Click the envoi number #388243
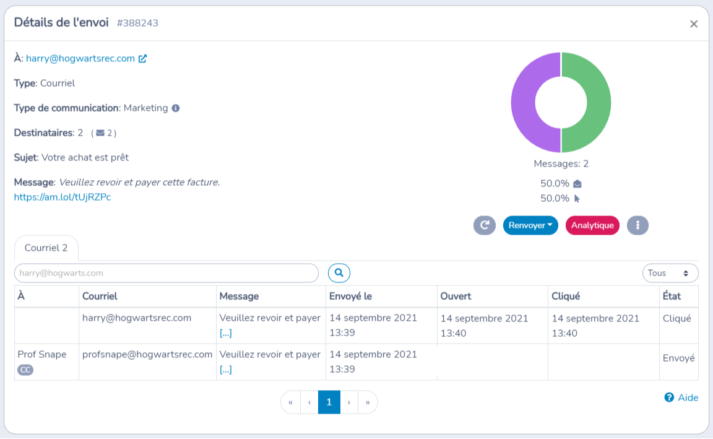Image resolution: width=713 pixels, height=439 pixels. (x=137, y=23)
